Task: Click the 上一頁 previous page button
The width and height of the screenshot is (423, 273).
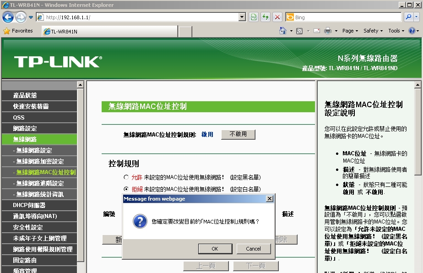Action: [206, 266]
